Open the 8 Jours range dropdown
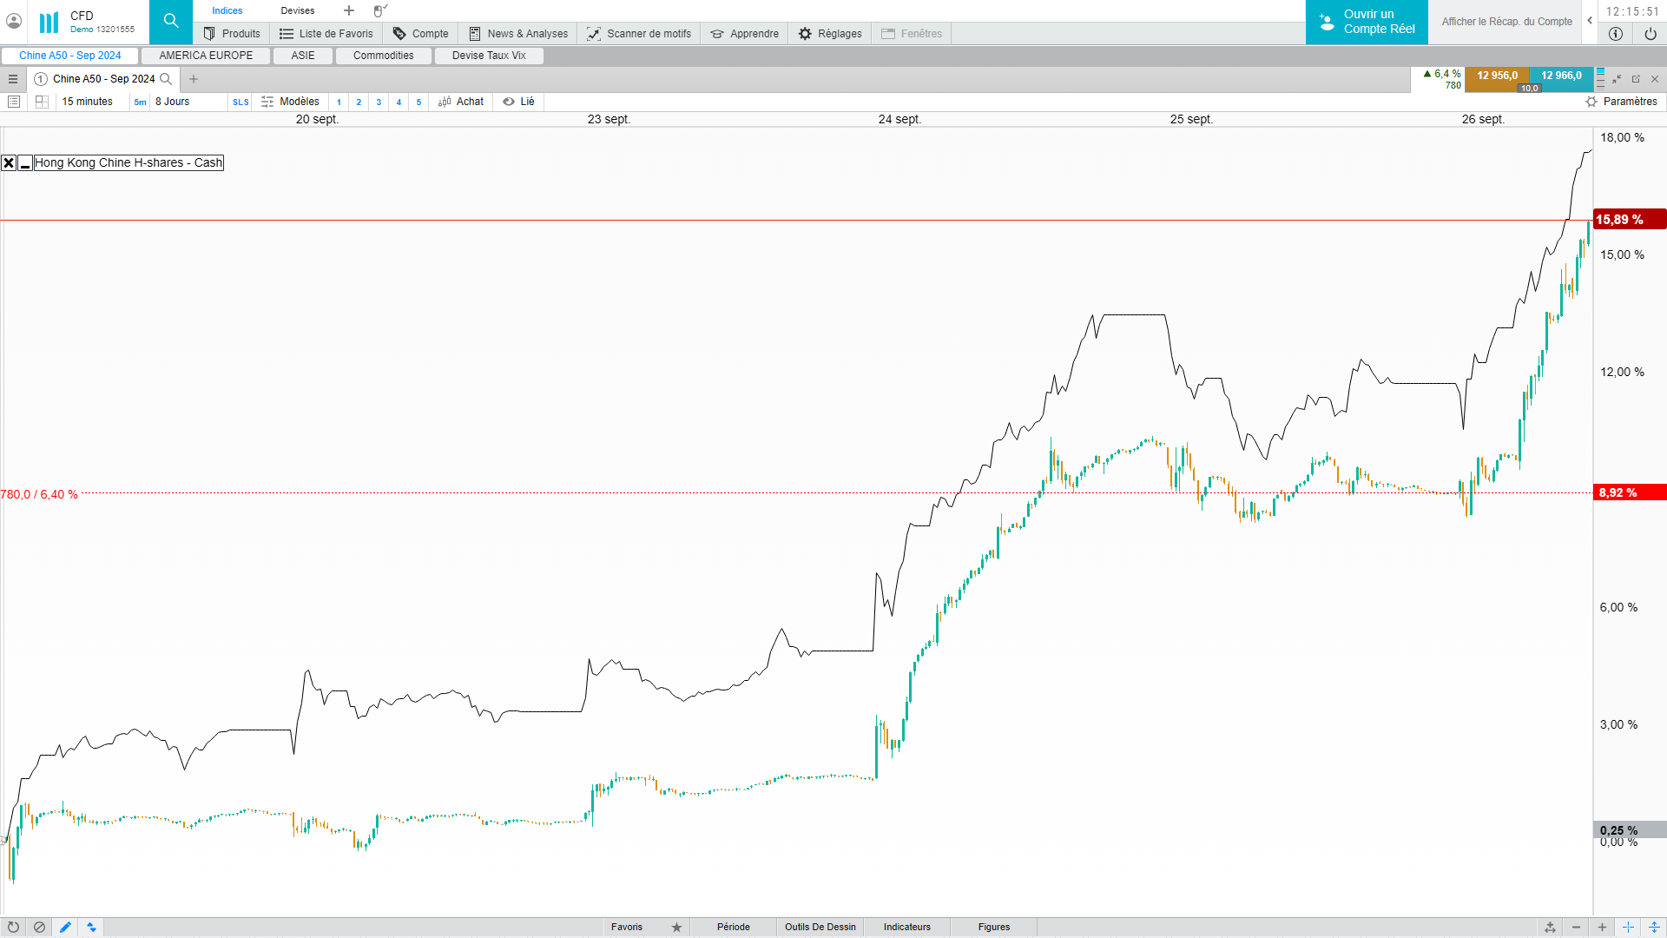This screenshot has height=938, width=1667. click(x=172, y=102)
